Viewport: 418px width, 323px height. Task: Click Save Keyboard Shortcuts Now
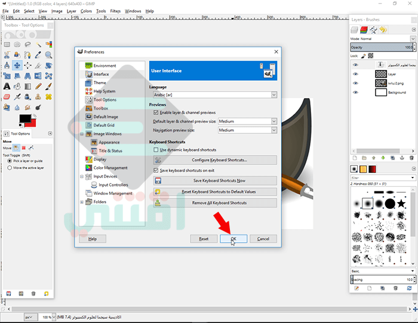[215, 181]
